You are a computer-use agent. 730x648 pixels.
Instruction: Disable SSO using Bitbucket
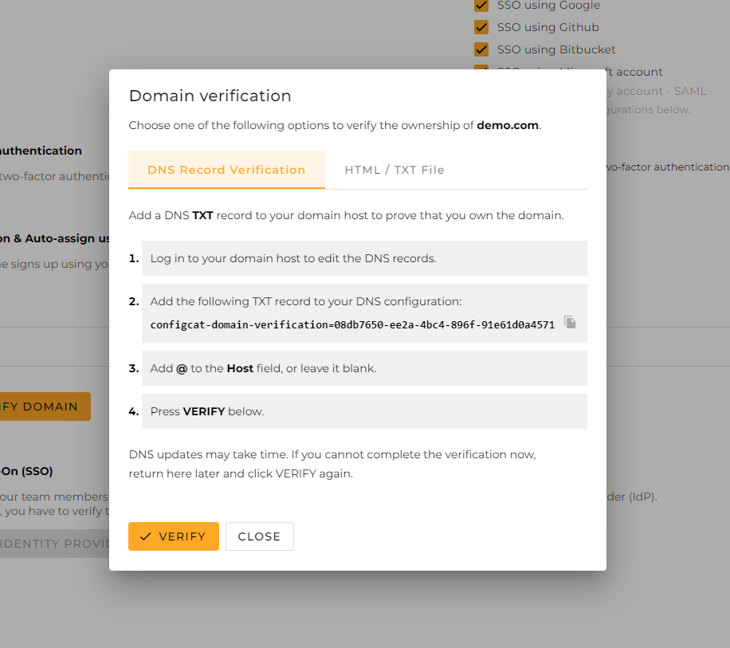pos(481,49)
